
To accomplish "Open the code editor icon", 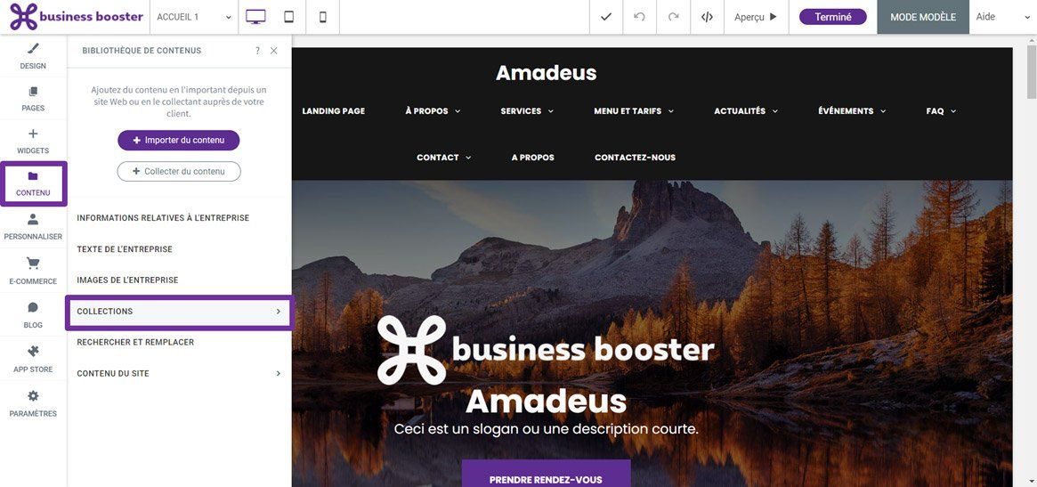I will click(x=707, y=17).
